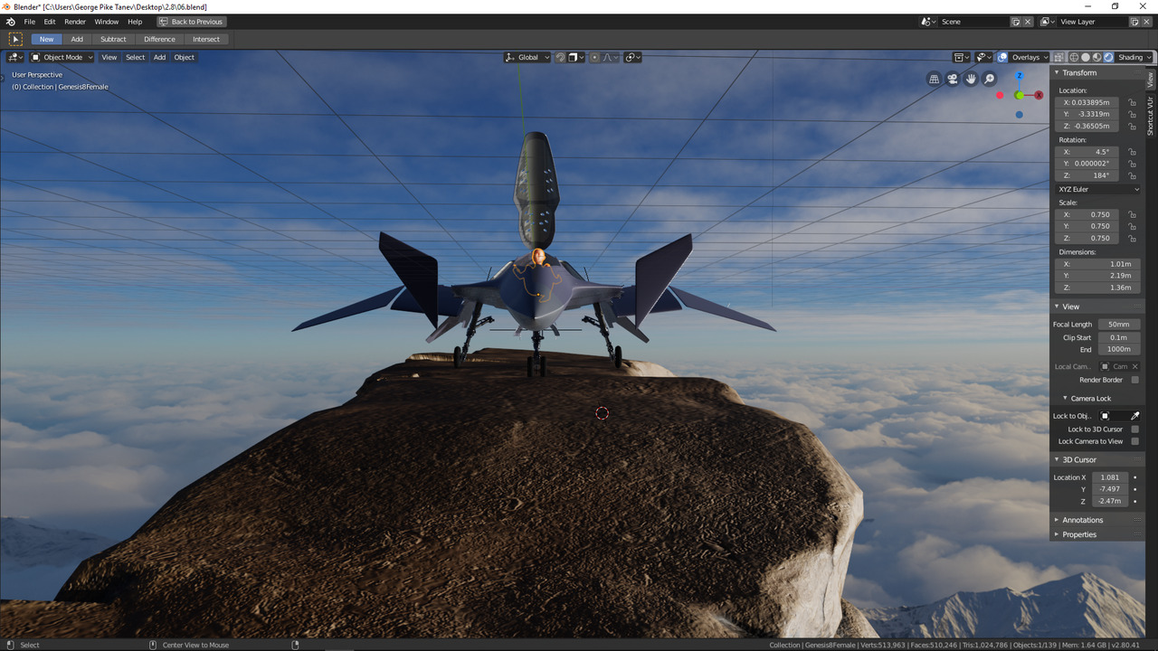Switch to LookDev shading mode
Viewport: 1158px width, 651px height.
(1097, 57)
